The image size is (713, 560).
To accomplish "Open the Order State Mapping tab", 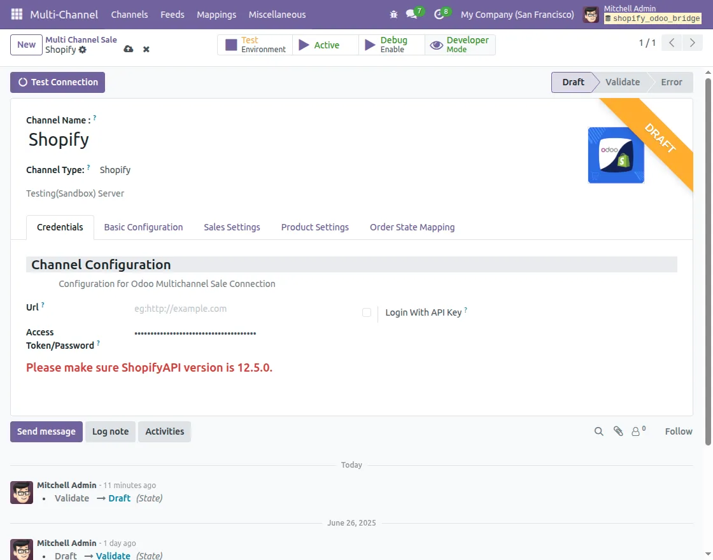I will [412, 227].
